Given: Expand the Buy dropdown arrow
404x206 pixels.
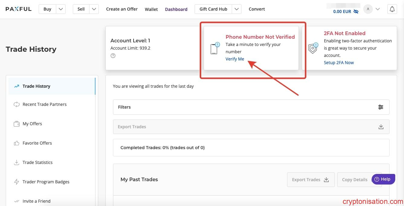Looking at the screenshot, I should coord(61,9).
